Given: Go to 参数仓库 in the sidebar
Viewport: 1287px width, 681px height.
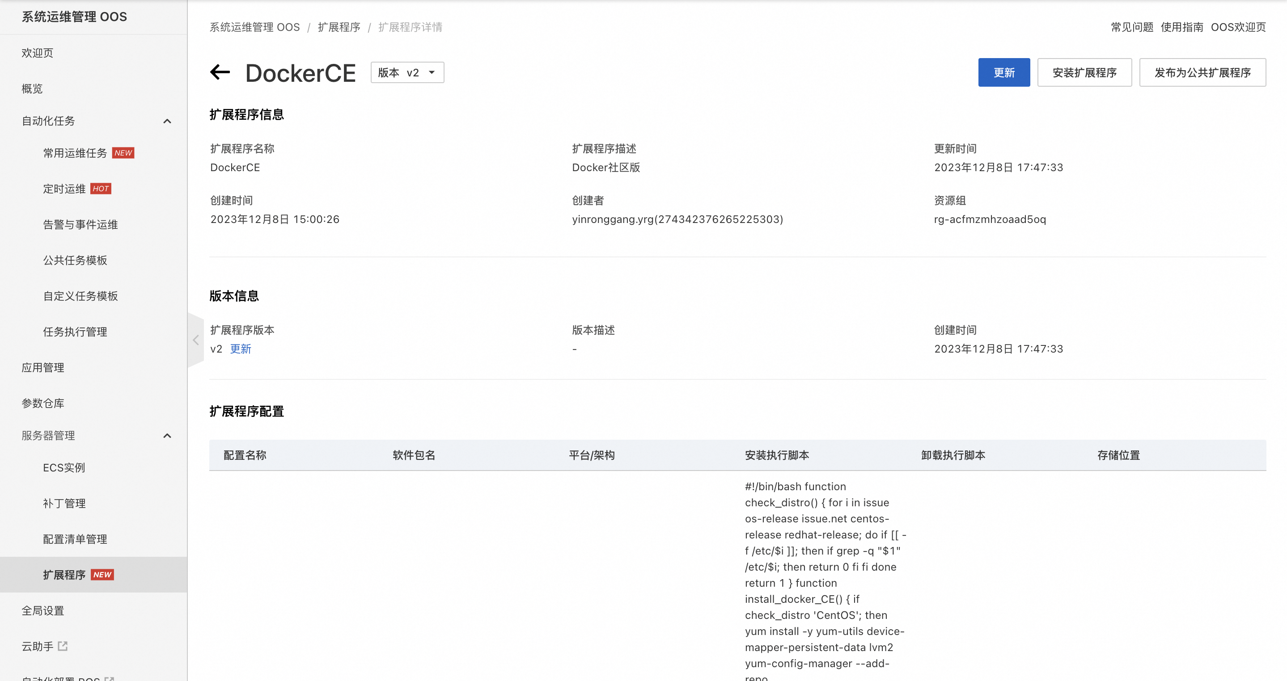Looking at the screenshot, I should click(x=43, y=404).
